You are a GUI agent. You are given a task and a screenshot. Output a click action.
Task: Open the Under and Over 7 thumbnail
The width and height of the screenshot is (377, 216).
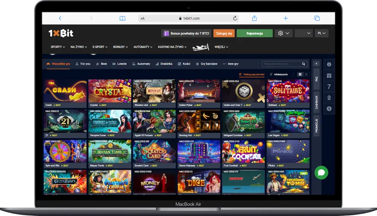click(x=243, y=91)
